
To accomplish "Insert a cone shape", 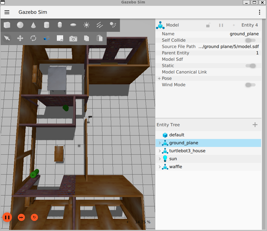I will (33, 25).
